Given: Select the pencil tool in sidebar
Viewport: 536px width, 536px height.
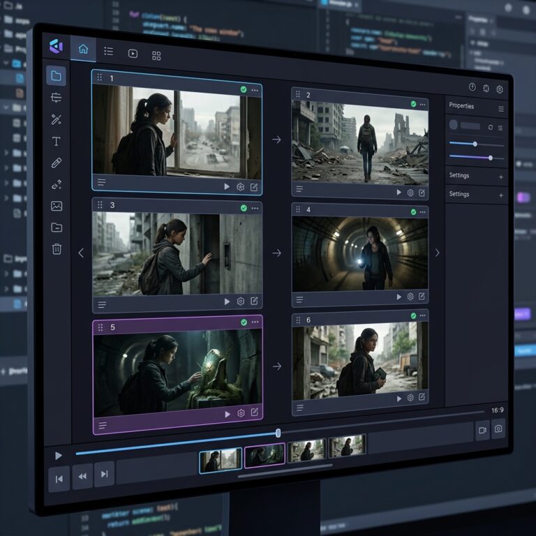Looking at the screenshot, I should pos(57,163).
